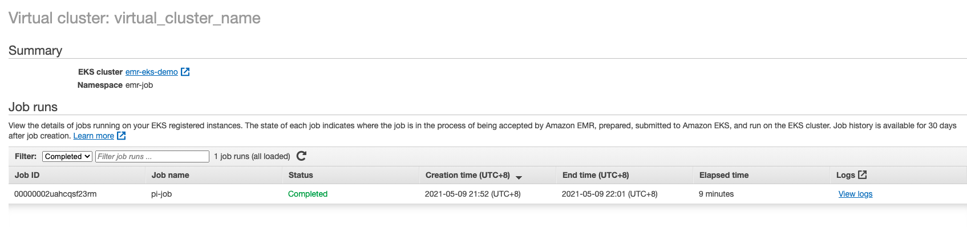Focus the Filter job runs text field
967x240 pixels.
152,156
